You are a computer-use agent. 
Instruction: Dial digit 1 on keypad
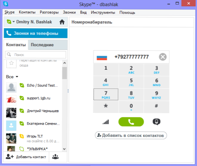[106, 70]
